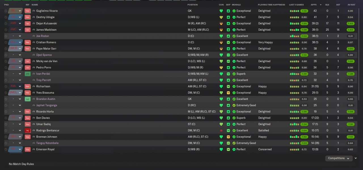
Task: Click Dejan Kulusevski's Int status badge
Action: (x=28, y=24)
